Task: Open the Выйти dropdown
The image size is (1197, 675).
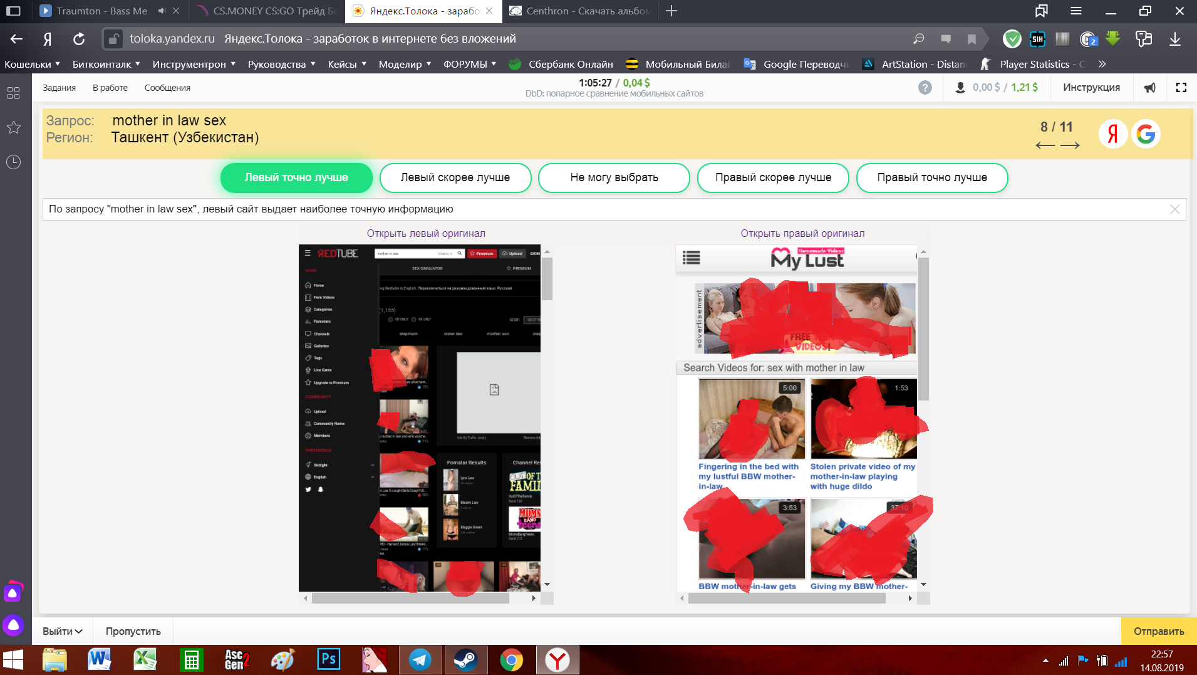Action: click(x=63, y=631)
